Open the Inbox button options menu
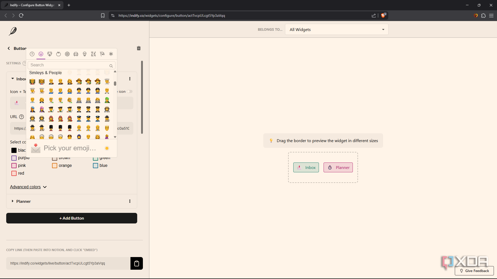 130,79
